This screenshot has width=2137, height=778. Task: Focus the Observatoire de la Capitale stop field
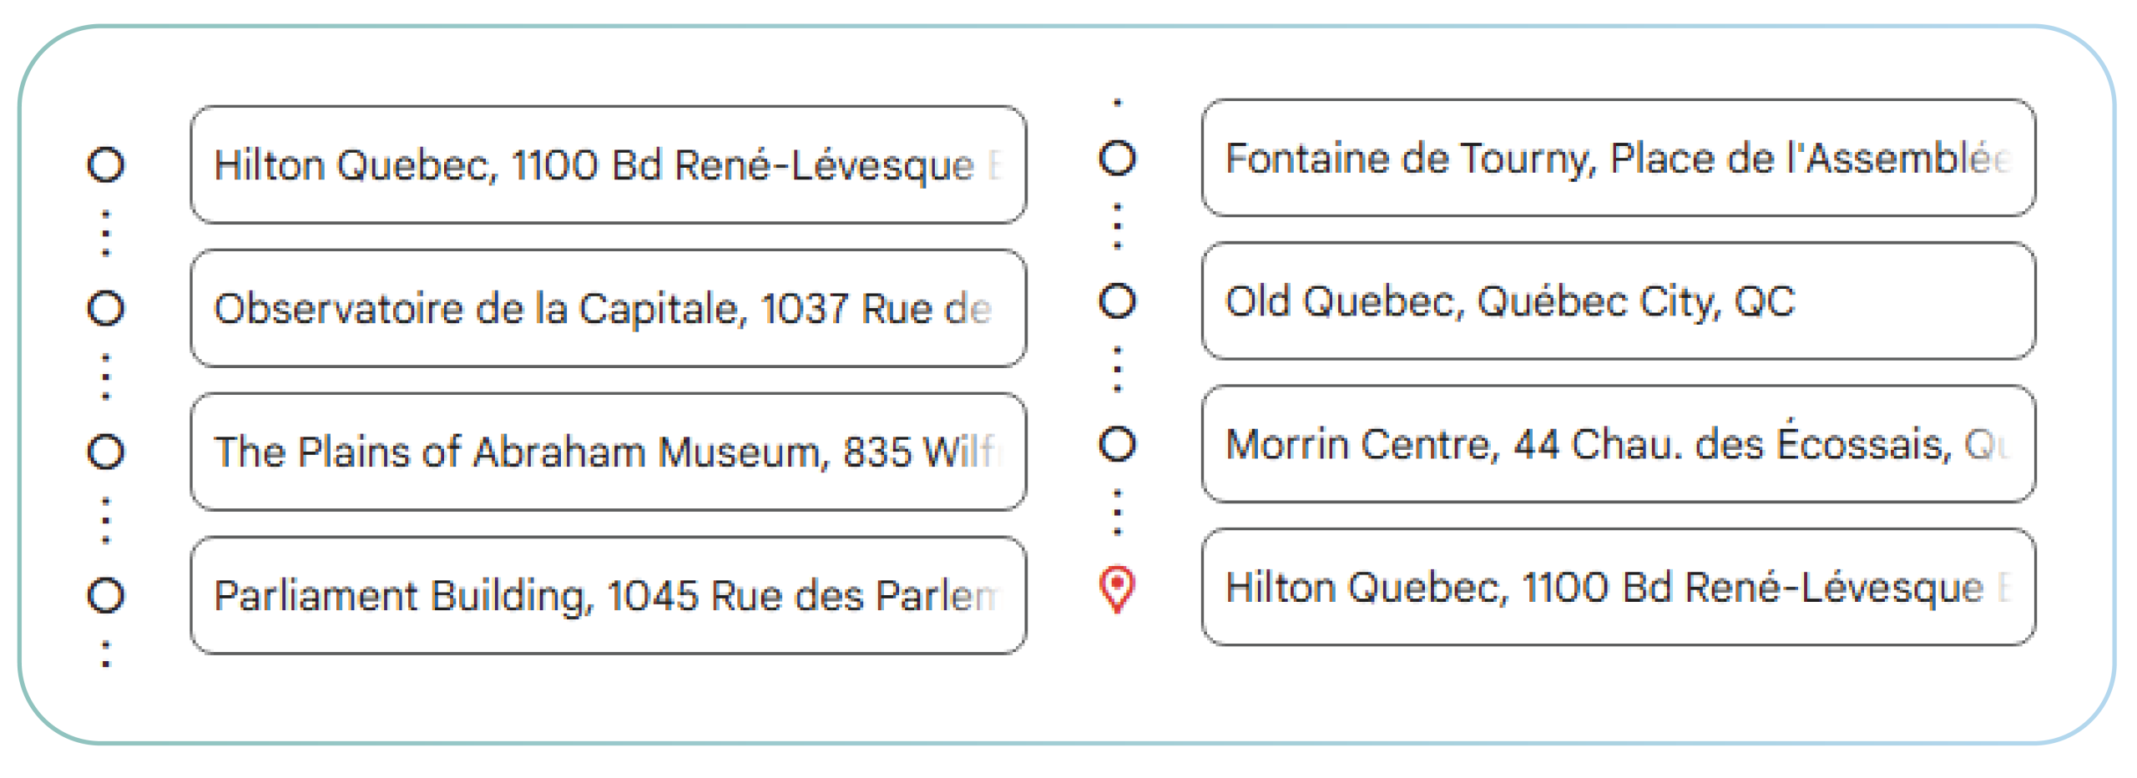pos(608,308)
